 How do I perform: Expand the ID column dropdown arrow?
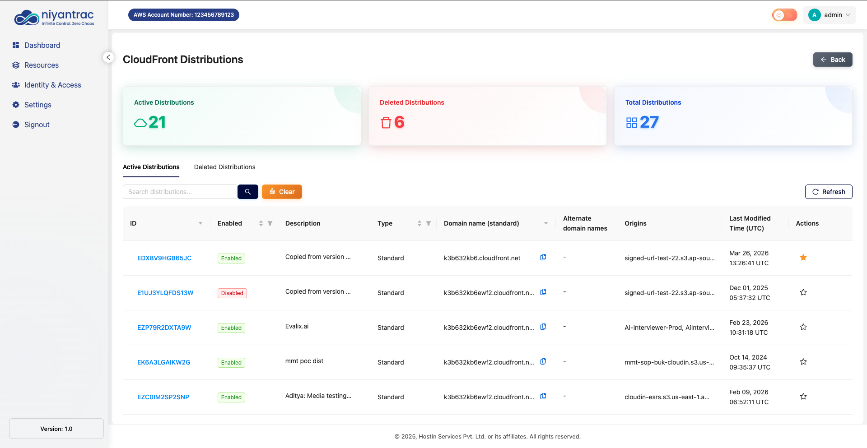coord(200,223)
